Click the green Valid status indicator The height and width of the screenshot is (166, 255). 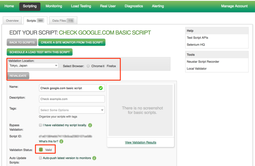coord(41,149)
